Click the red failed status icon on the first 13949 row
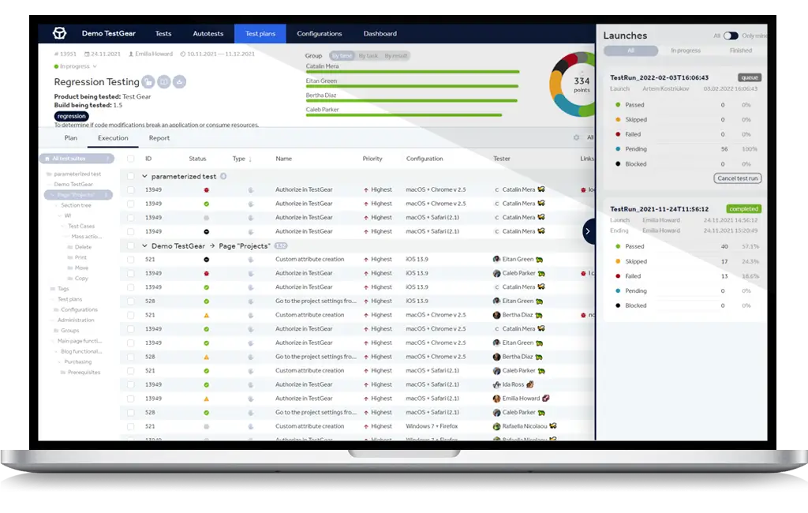Viewport: 808px width, 513px height. pos(206,189)
